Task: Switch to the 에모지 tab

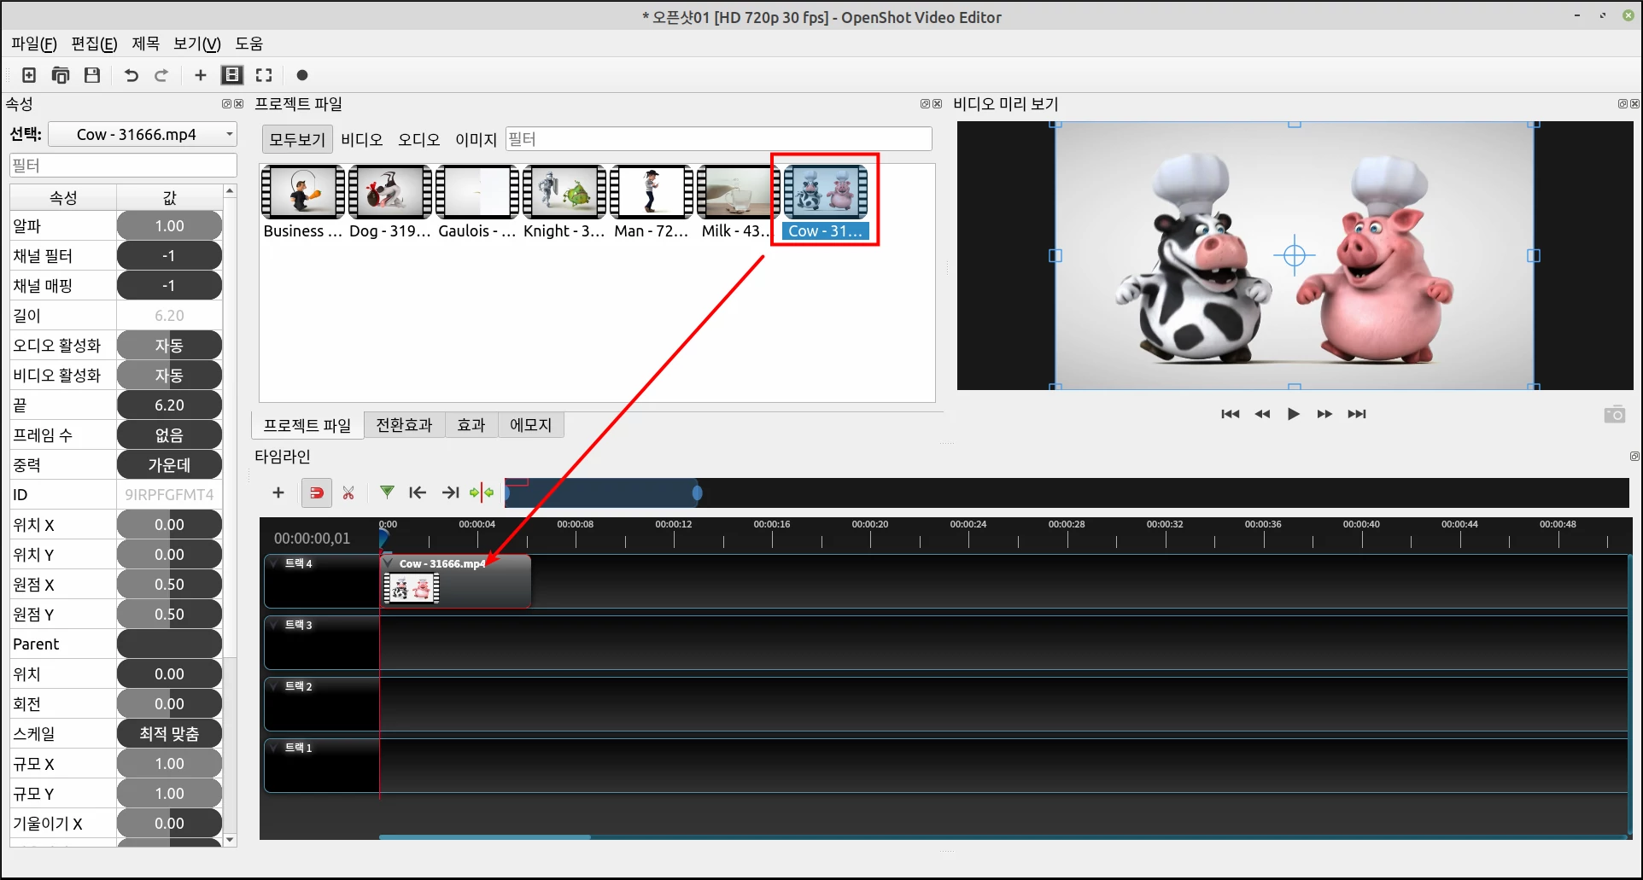Action: click(x=531, y=425)
